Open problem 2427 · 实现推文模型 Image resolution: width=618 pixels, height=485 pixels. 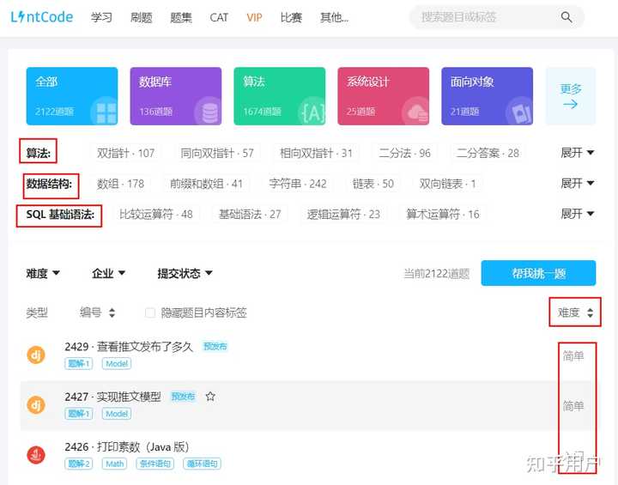113,397
